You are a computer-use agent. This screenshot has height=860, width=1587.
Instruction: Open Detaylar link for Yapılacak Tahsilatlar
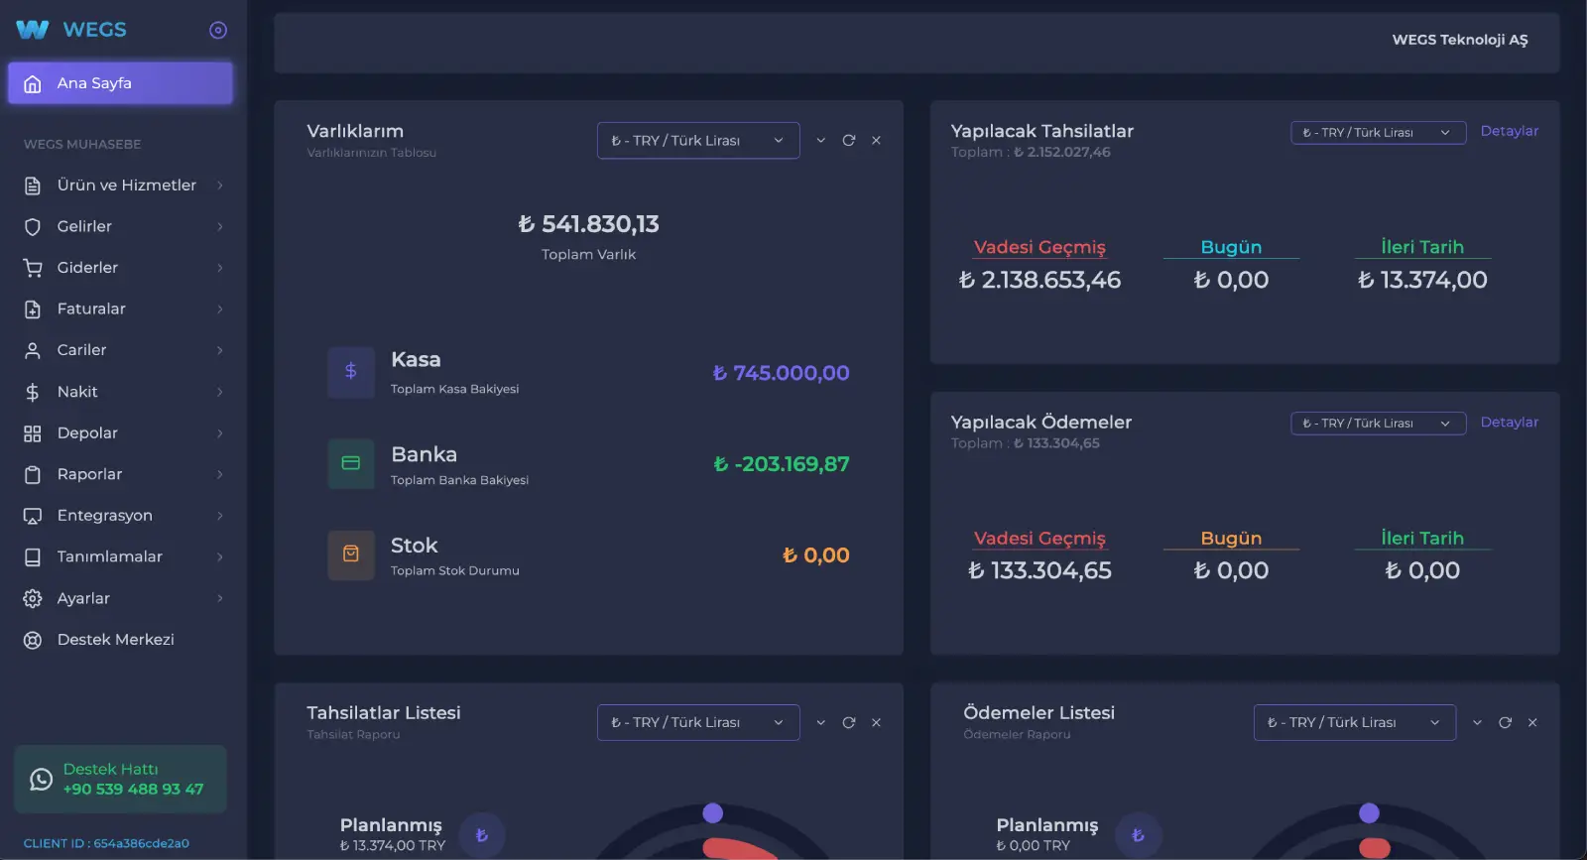coord(1509,131)
